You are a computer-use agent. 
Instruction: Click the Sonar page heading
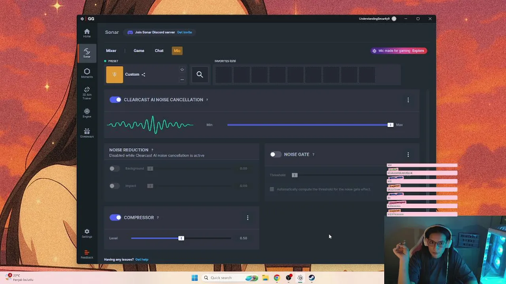click(x=112, y=32)
